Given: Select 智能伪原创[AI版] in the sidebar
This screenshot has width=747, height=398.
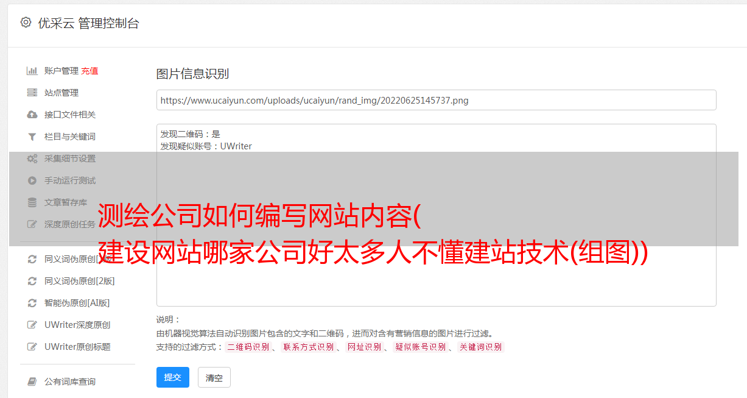Looking at the screenshot, I should point(77,303).
